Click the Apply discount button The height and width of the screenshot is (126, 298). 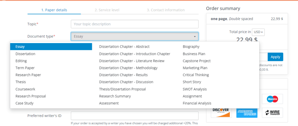point(275,57)
